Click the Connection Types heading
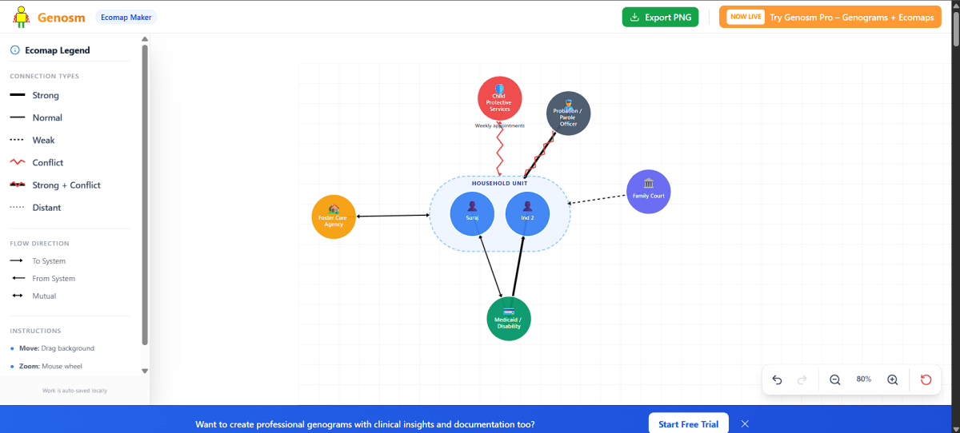960x433 pixels. tap(44, 77)
